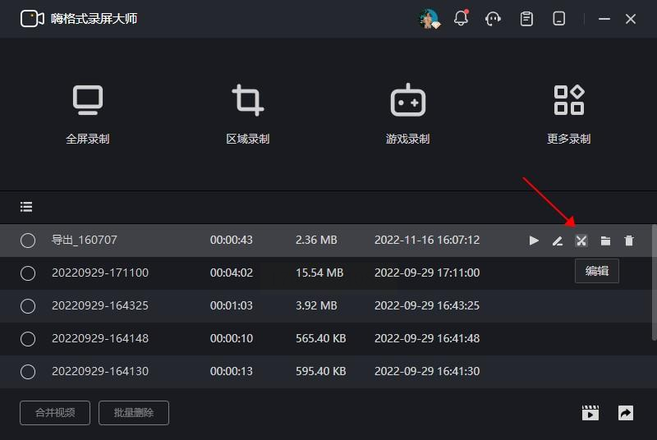The width and height of the screenshot is (657, 440).
Task: Select the radio button for 20220929-164148
Action: [x=28, y=338]
